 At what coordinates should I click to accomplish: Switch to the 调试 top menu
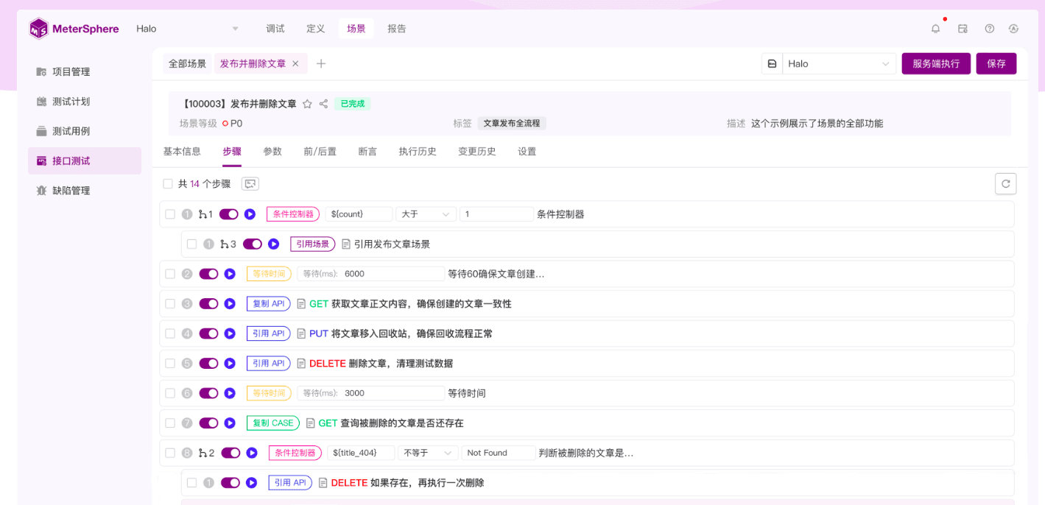[275, 29]
